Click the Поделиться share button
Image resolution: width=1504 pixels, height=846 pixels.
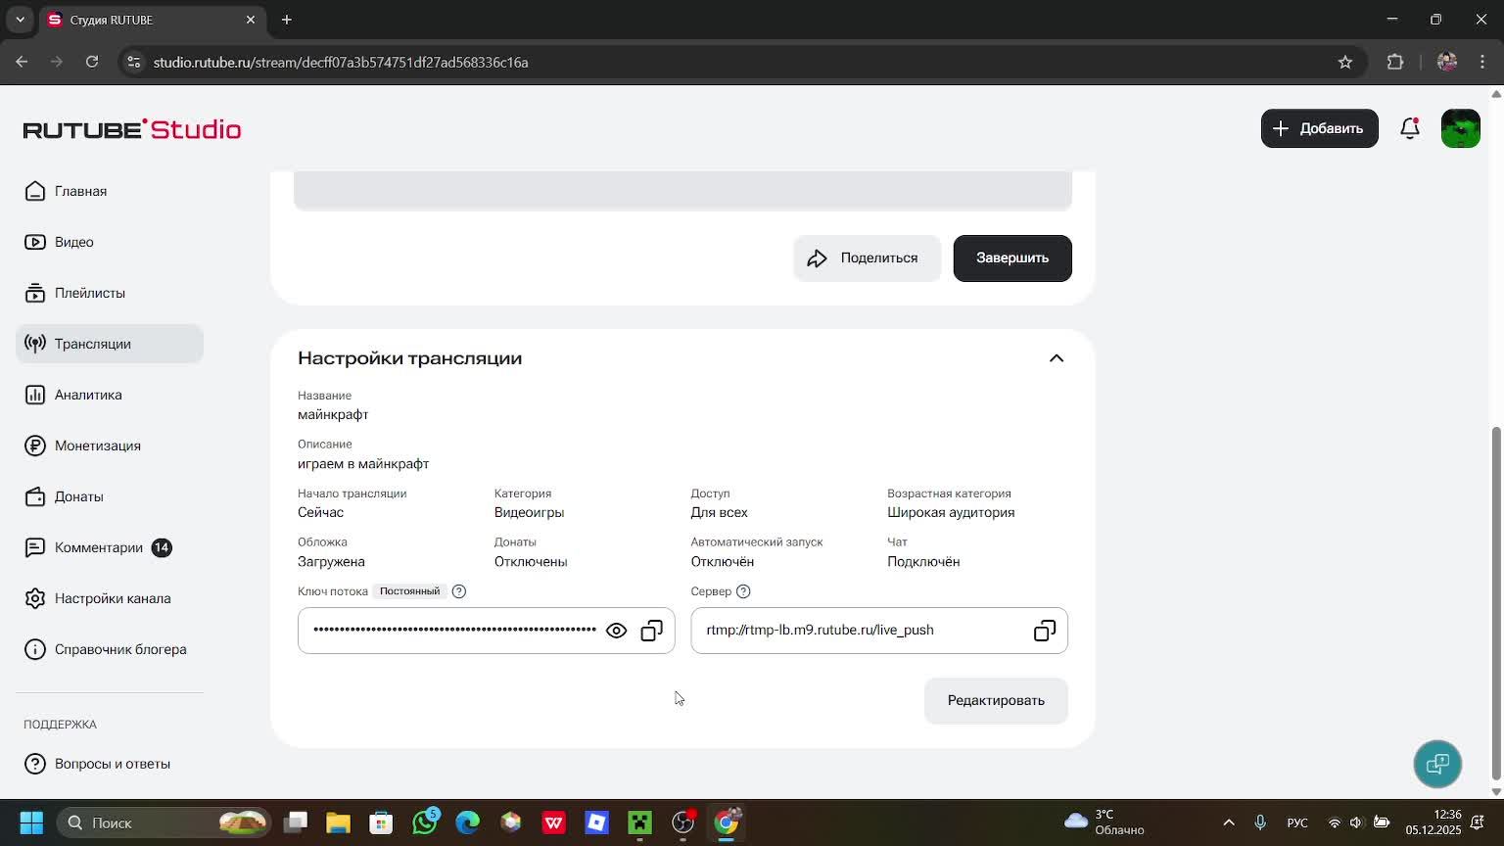point(867,258)
